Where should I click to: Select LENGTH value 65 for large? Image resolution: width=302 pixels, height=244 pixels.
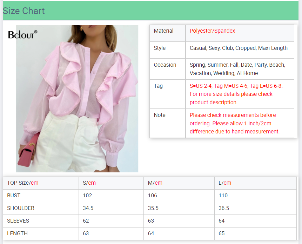click(222, 233)
